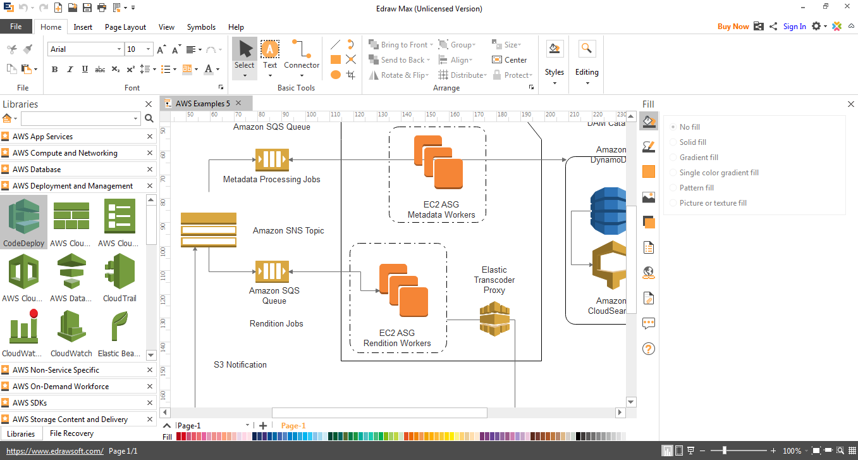Screen dimensions: 858x460
Task: Choose the line drawing tool
Action: coord(336,44)
